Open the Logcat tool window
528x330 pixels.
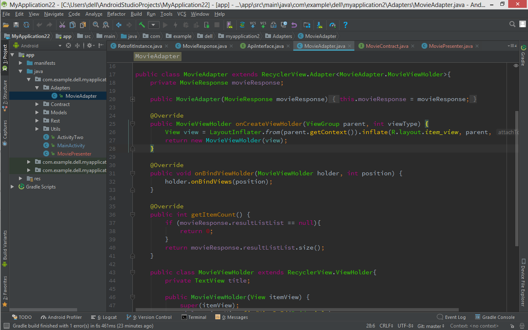pyautogui.click(x=106, y=317)
